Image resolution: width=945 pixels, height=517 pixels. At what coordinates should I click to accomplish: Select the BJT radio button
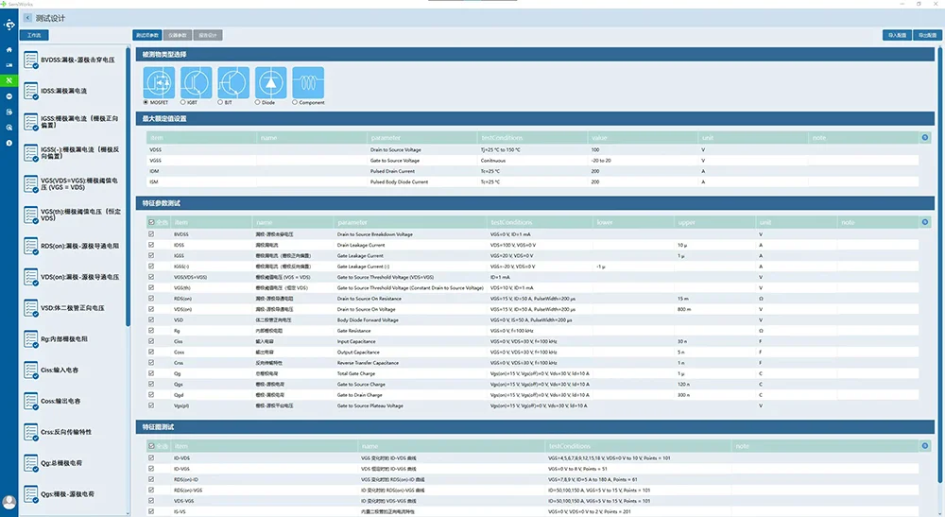pyautogui.click(x=220, y=102)
